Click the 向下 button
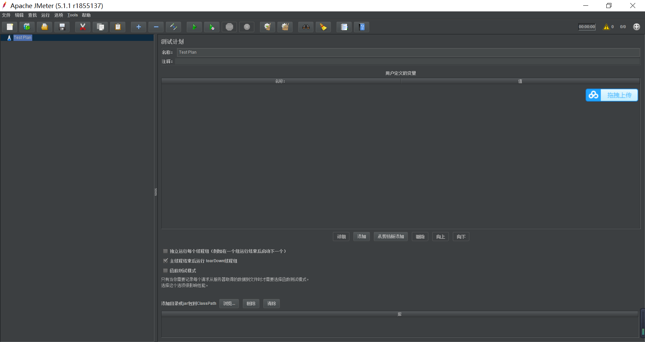Screen dimensions: 645x342 point(461,237)
